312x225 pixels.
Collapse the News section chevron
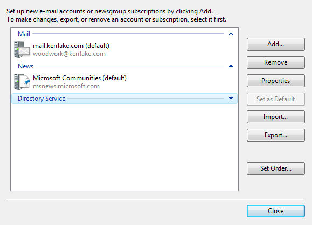[231, 66]
